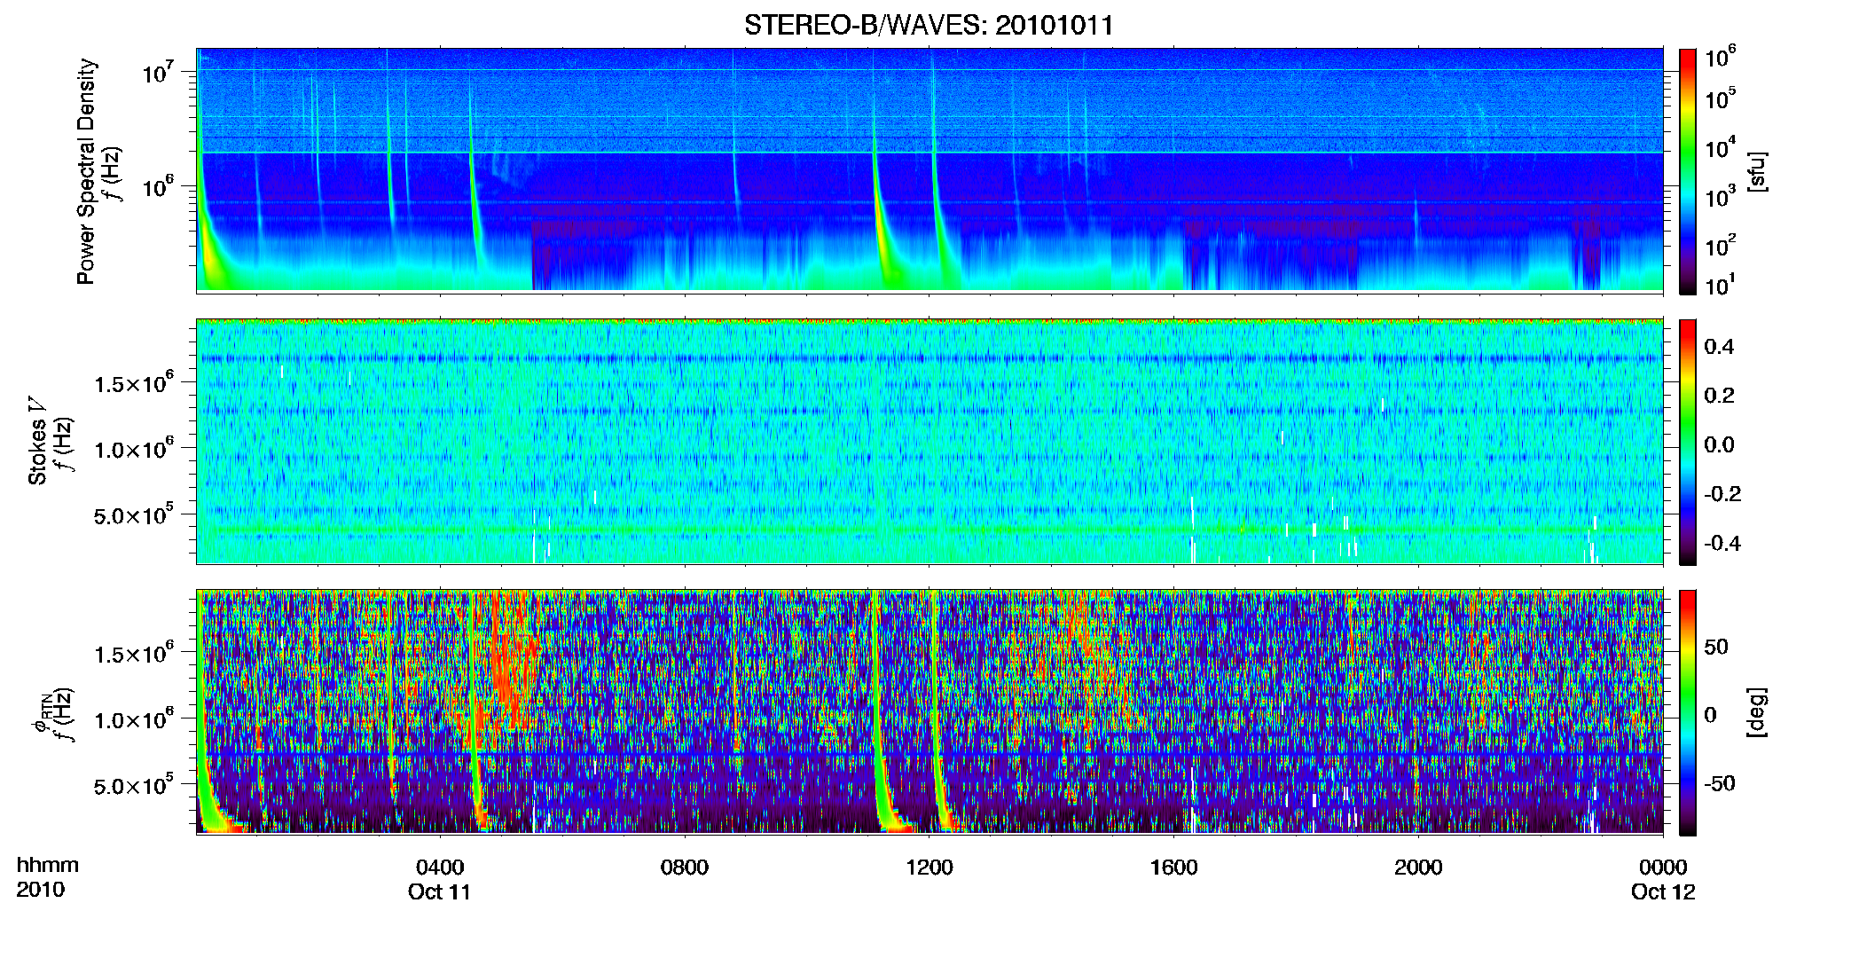
Task: Click the 0000 time axis label
Action: 1663,867
